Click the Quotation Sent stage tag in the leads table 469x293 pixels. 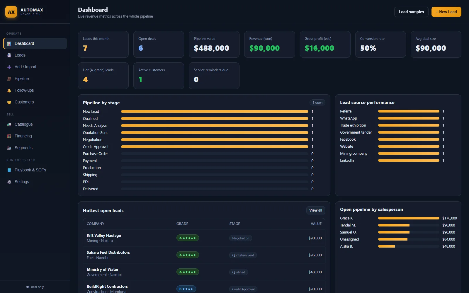pos(243,255)
